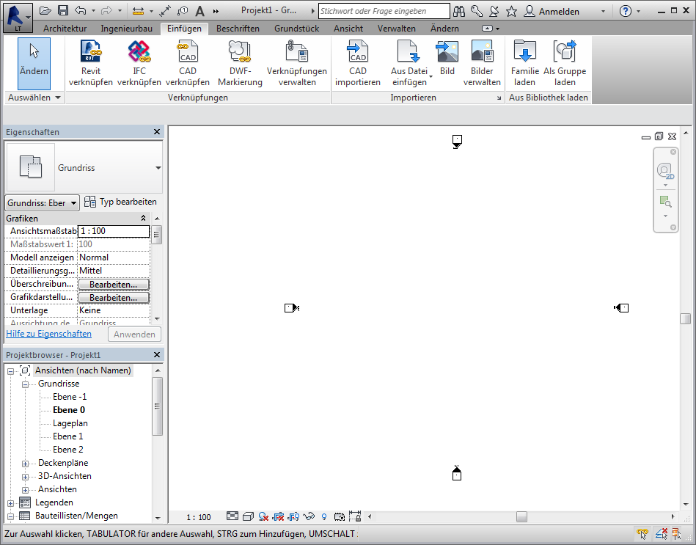Open visual style cube icon
The height and width of the screenshot is (545, 696).
[x=248, y=516]
